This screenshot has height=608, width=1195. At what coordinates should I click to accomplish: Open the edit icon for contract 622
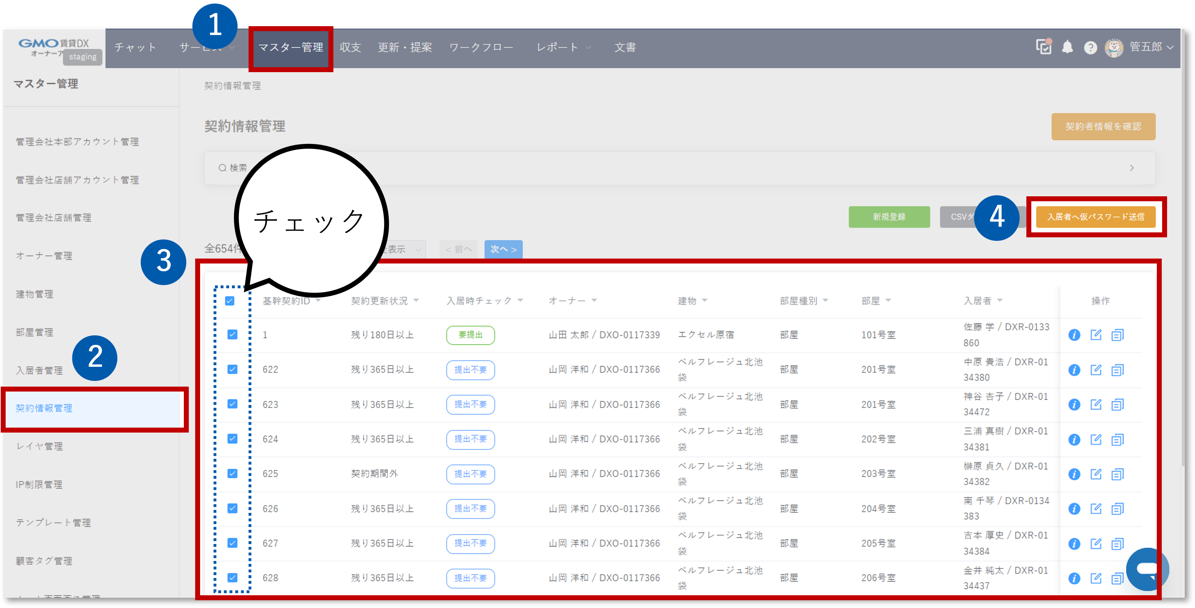point(1096,370)
